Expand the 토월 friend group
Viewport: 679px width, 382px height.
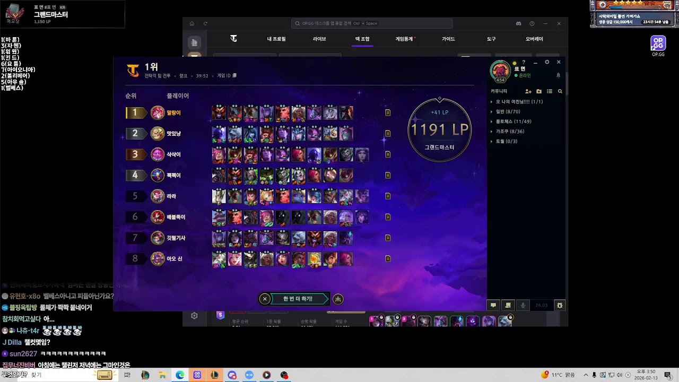tap(504, 141)
